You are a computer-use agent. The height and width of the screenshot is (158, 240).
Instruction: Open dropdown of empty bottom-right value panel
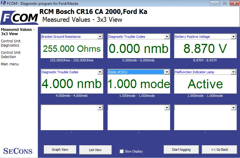tap(233, 108)
